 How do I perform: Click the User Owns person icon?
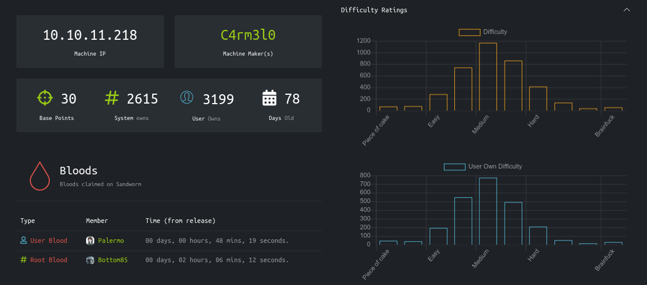[x=187, y=98]
